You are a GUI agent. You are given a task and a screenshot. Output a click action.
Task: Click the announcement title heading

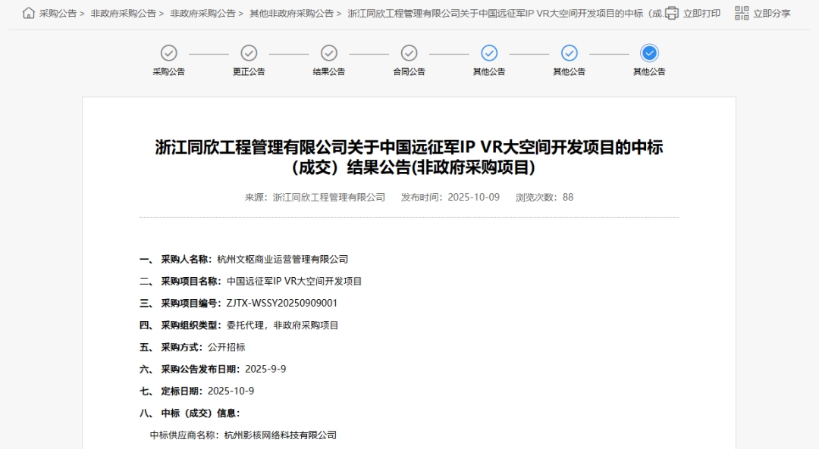(x=409, y=157)
